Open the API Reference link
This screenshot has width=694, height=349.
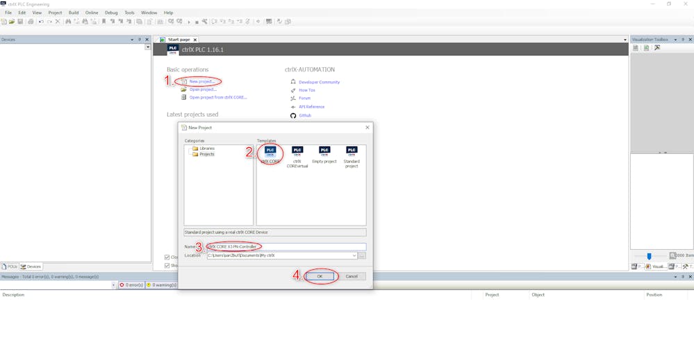(312, 107)
